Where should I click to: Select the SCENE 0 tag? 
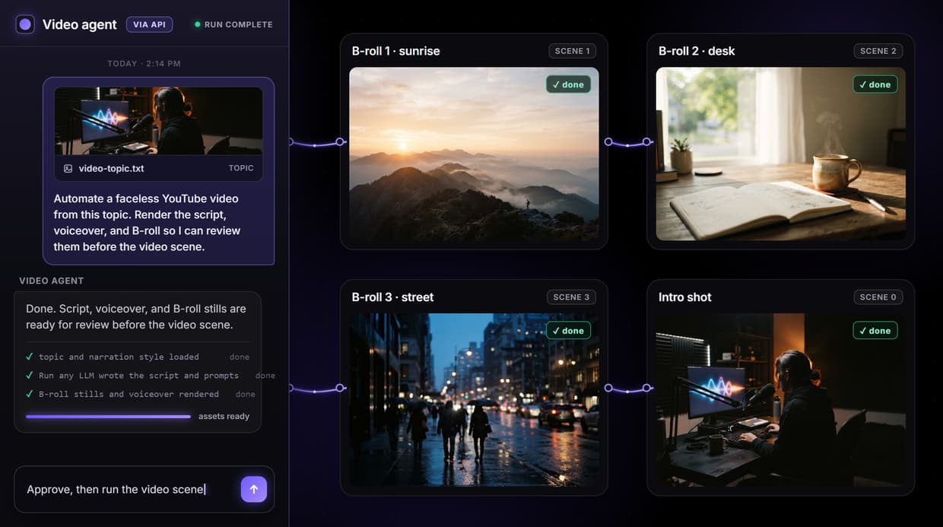[x=878, y=297]
